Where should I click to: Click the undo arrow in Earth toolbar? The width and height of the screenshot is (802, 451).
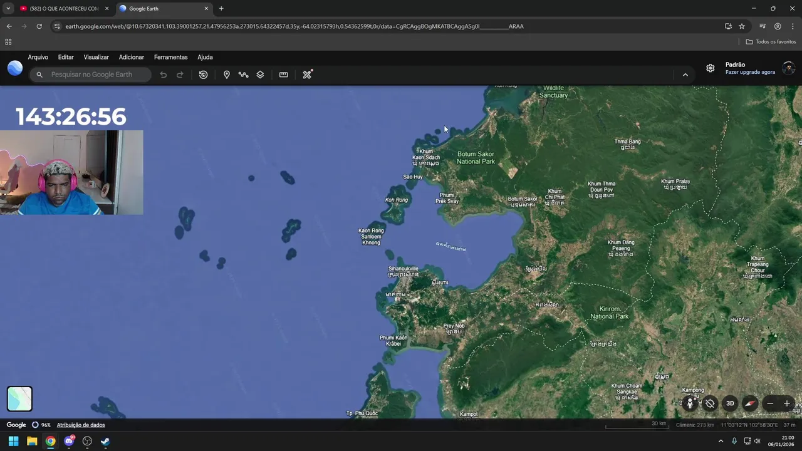pos(163,75)
